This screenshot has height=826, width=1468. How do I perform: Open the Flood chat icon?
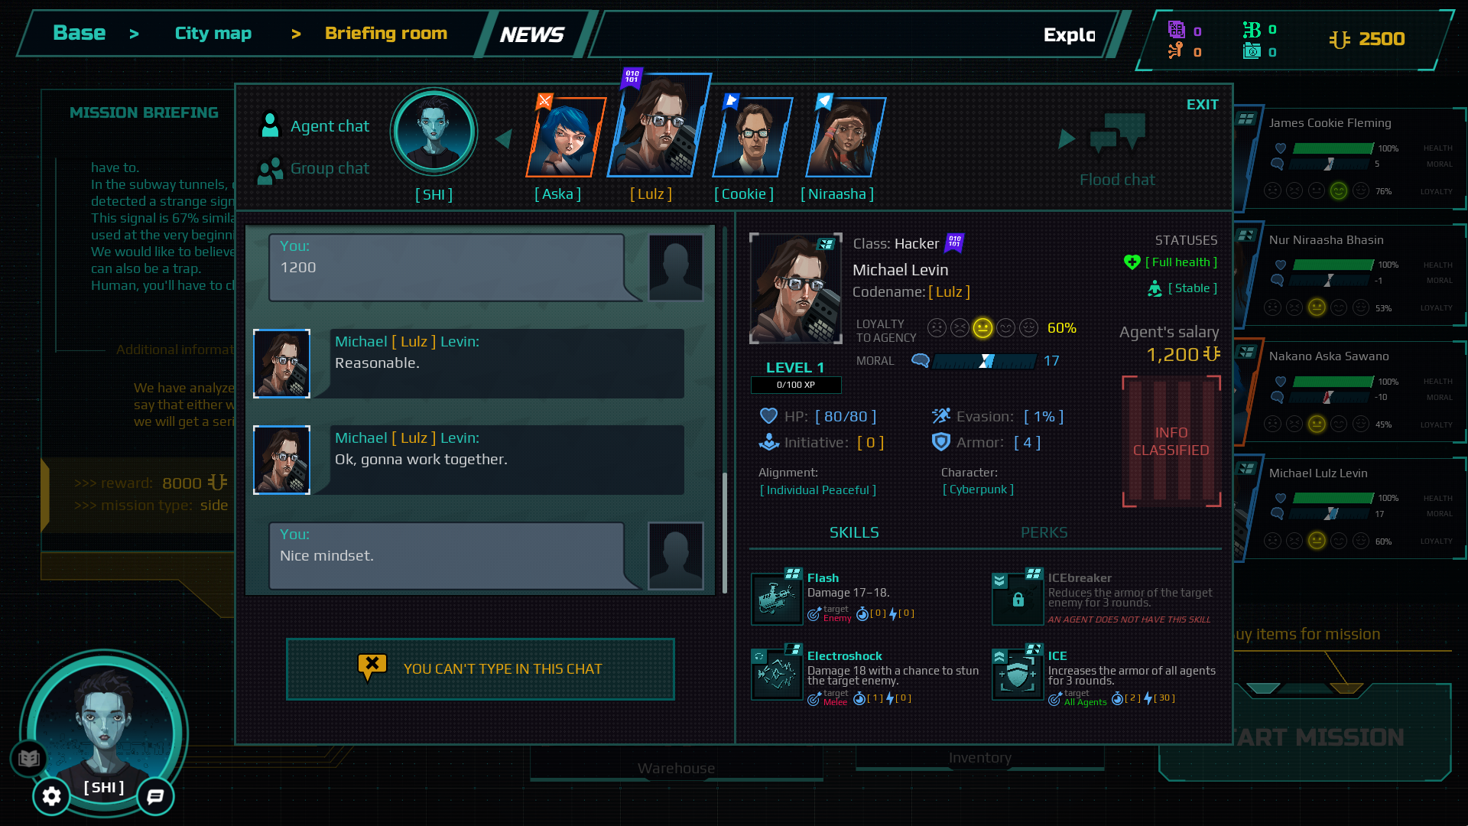[x=1117, y=134]
